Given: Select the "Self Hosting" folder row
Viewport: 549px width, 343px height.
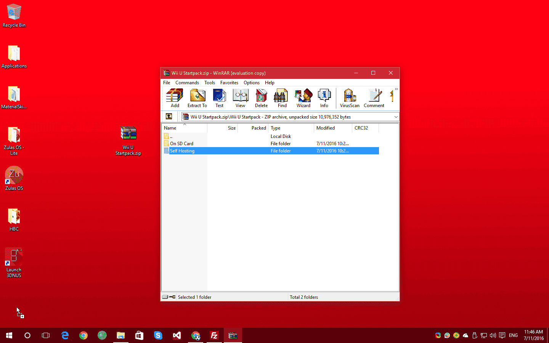Looking at the screenshot, I should pos(271,151).
